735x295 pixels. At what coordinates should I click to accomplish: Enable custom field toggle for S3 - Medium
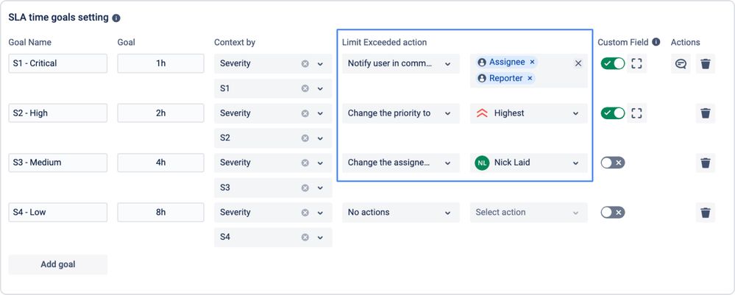[x=612, y=163]
